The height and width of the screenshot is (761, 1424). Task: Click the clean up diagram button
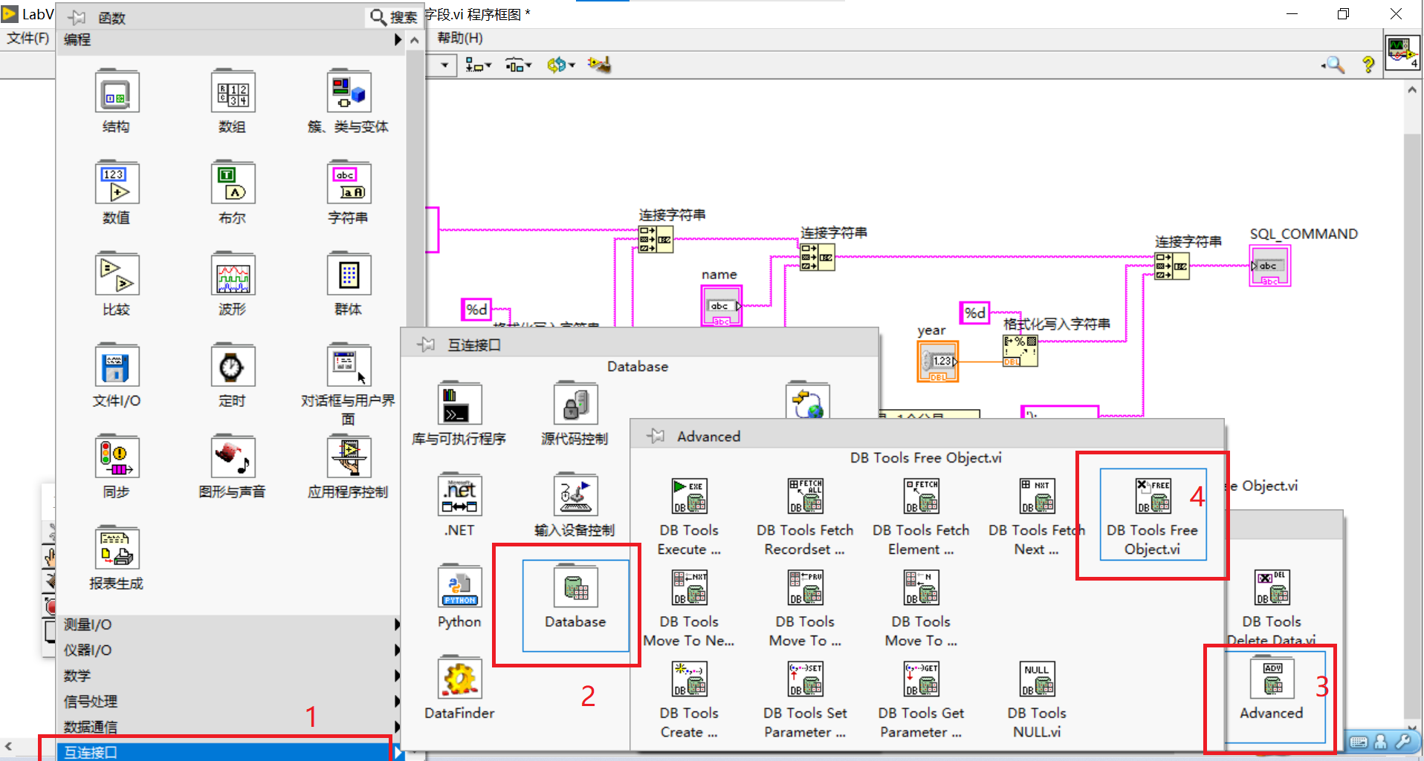(x=599, y=65)
